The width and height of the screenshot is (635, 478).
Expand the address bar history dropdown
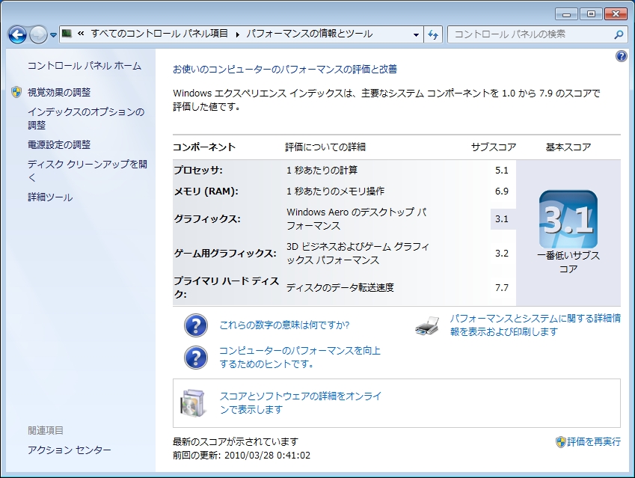(x=417, y=34)
